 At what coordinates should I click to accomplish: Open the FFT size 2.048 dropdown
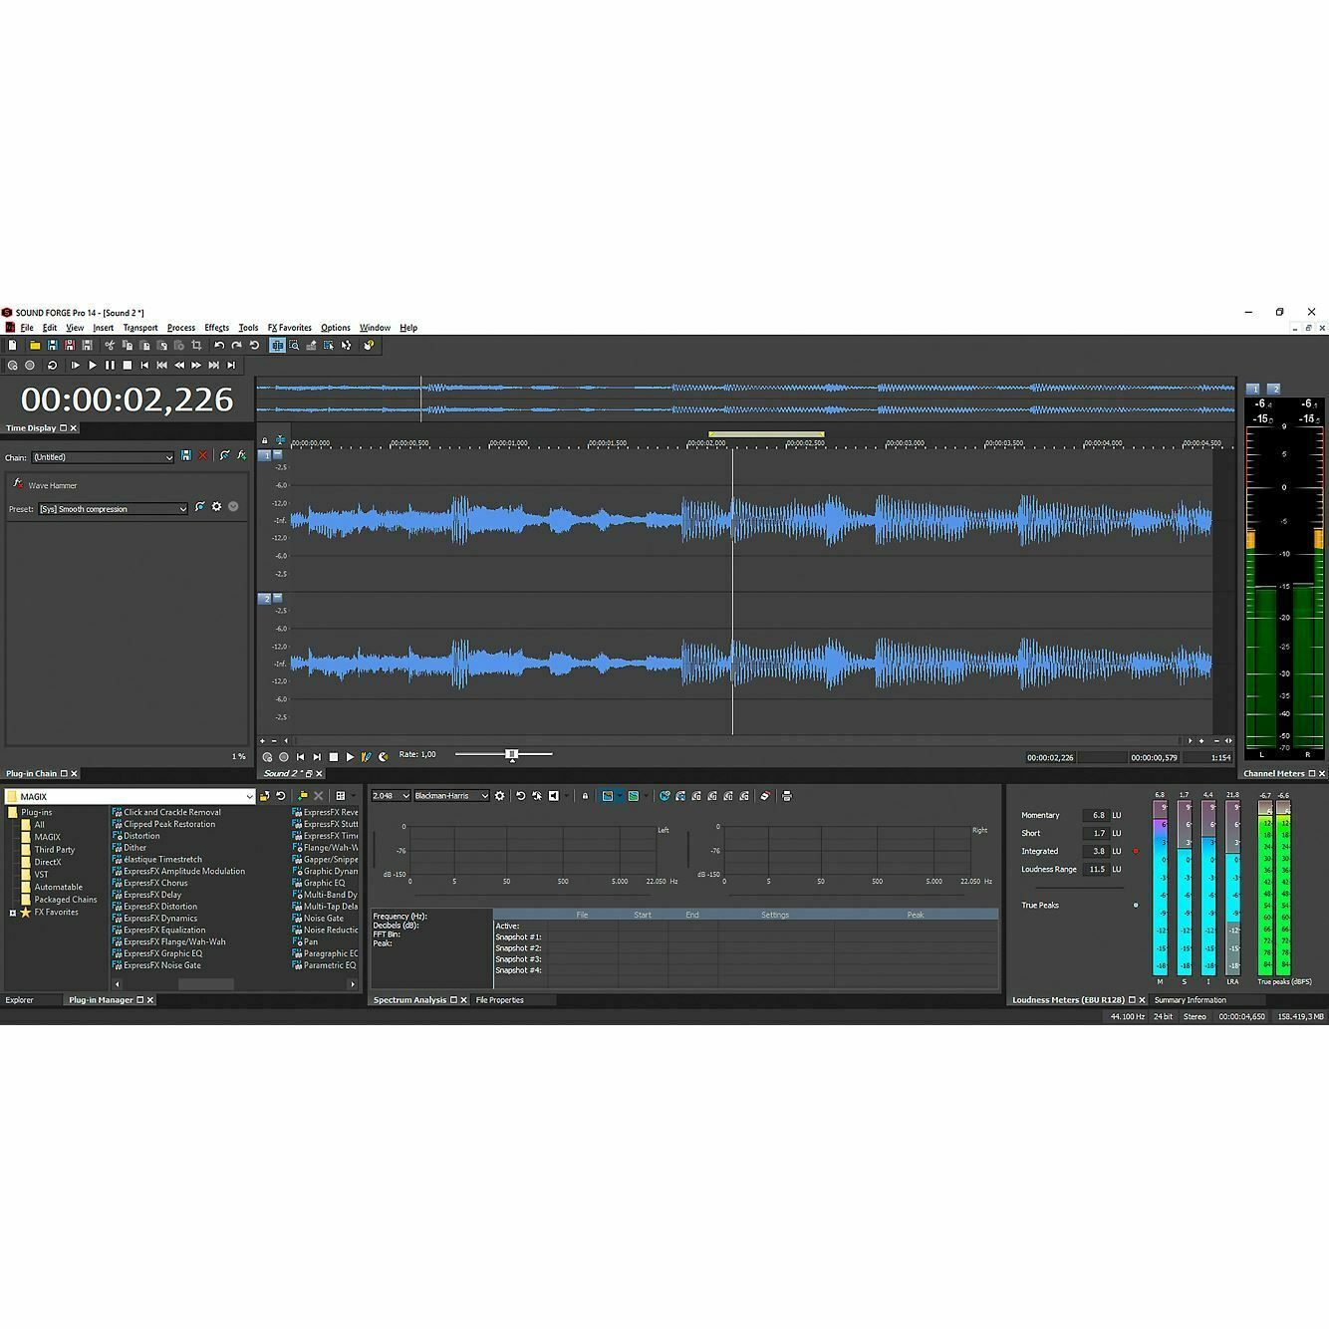tap(391, 796)
